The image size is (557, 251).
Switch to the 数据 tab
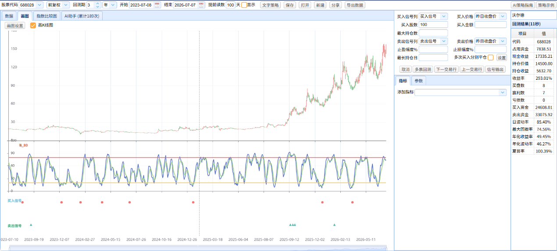pos(9,16)
